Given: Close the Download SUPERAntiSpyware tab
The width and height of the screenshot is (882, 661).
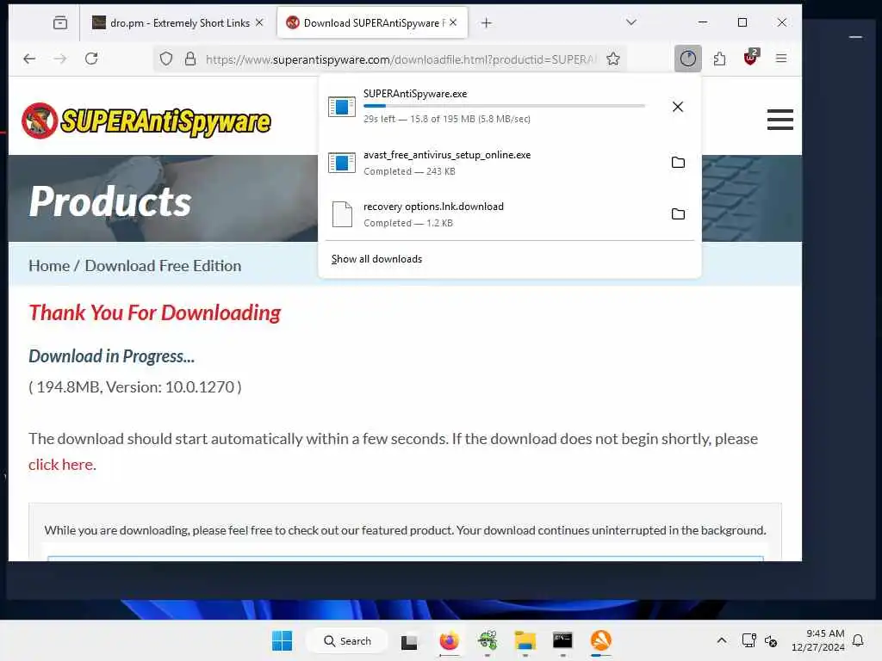Looking at the screenshot, I should click(x=453, y=22).
